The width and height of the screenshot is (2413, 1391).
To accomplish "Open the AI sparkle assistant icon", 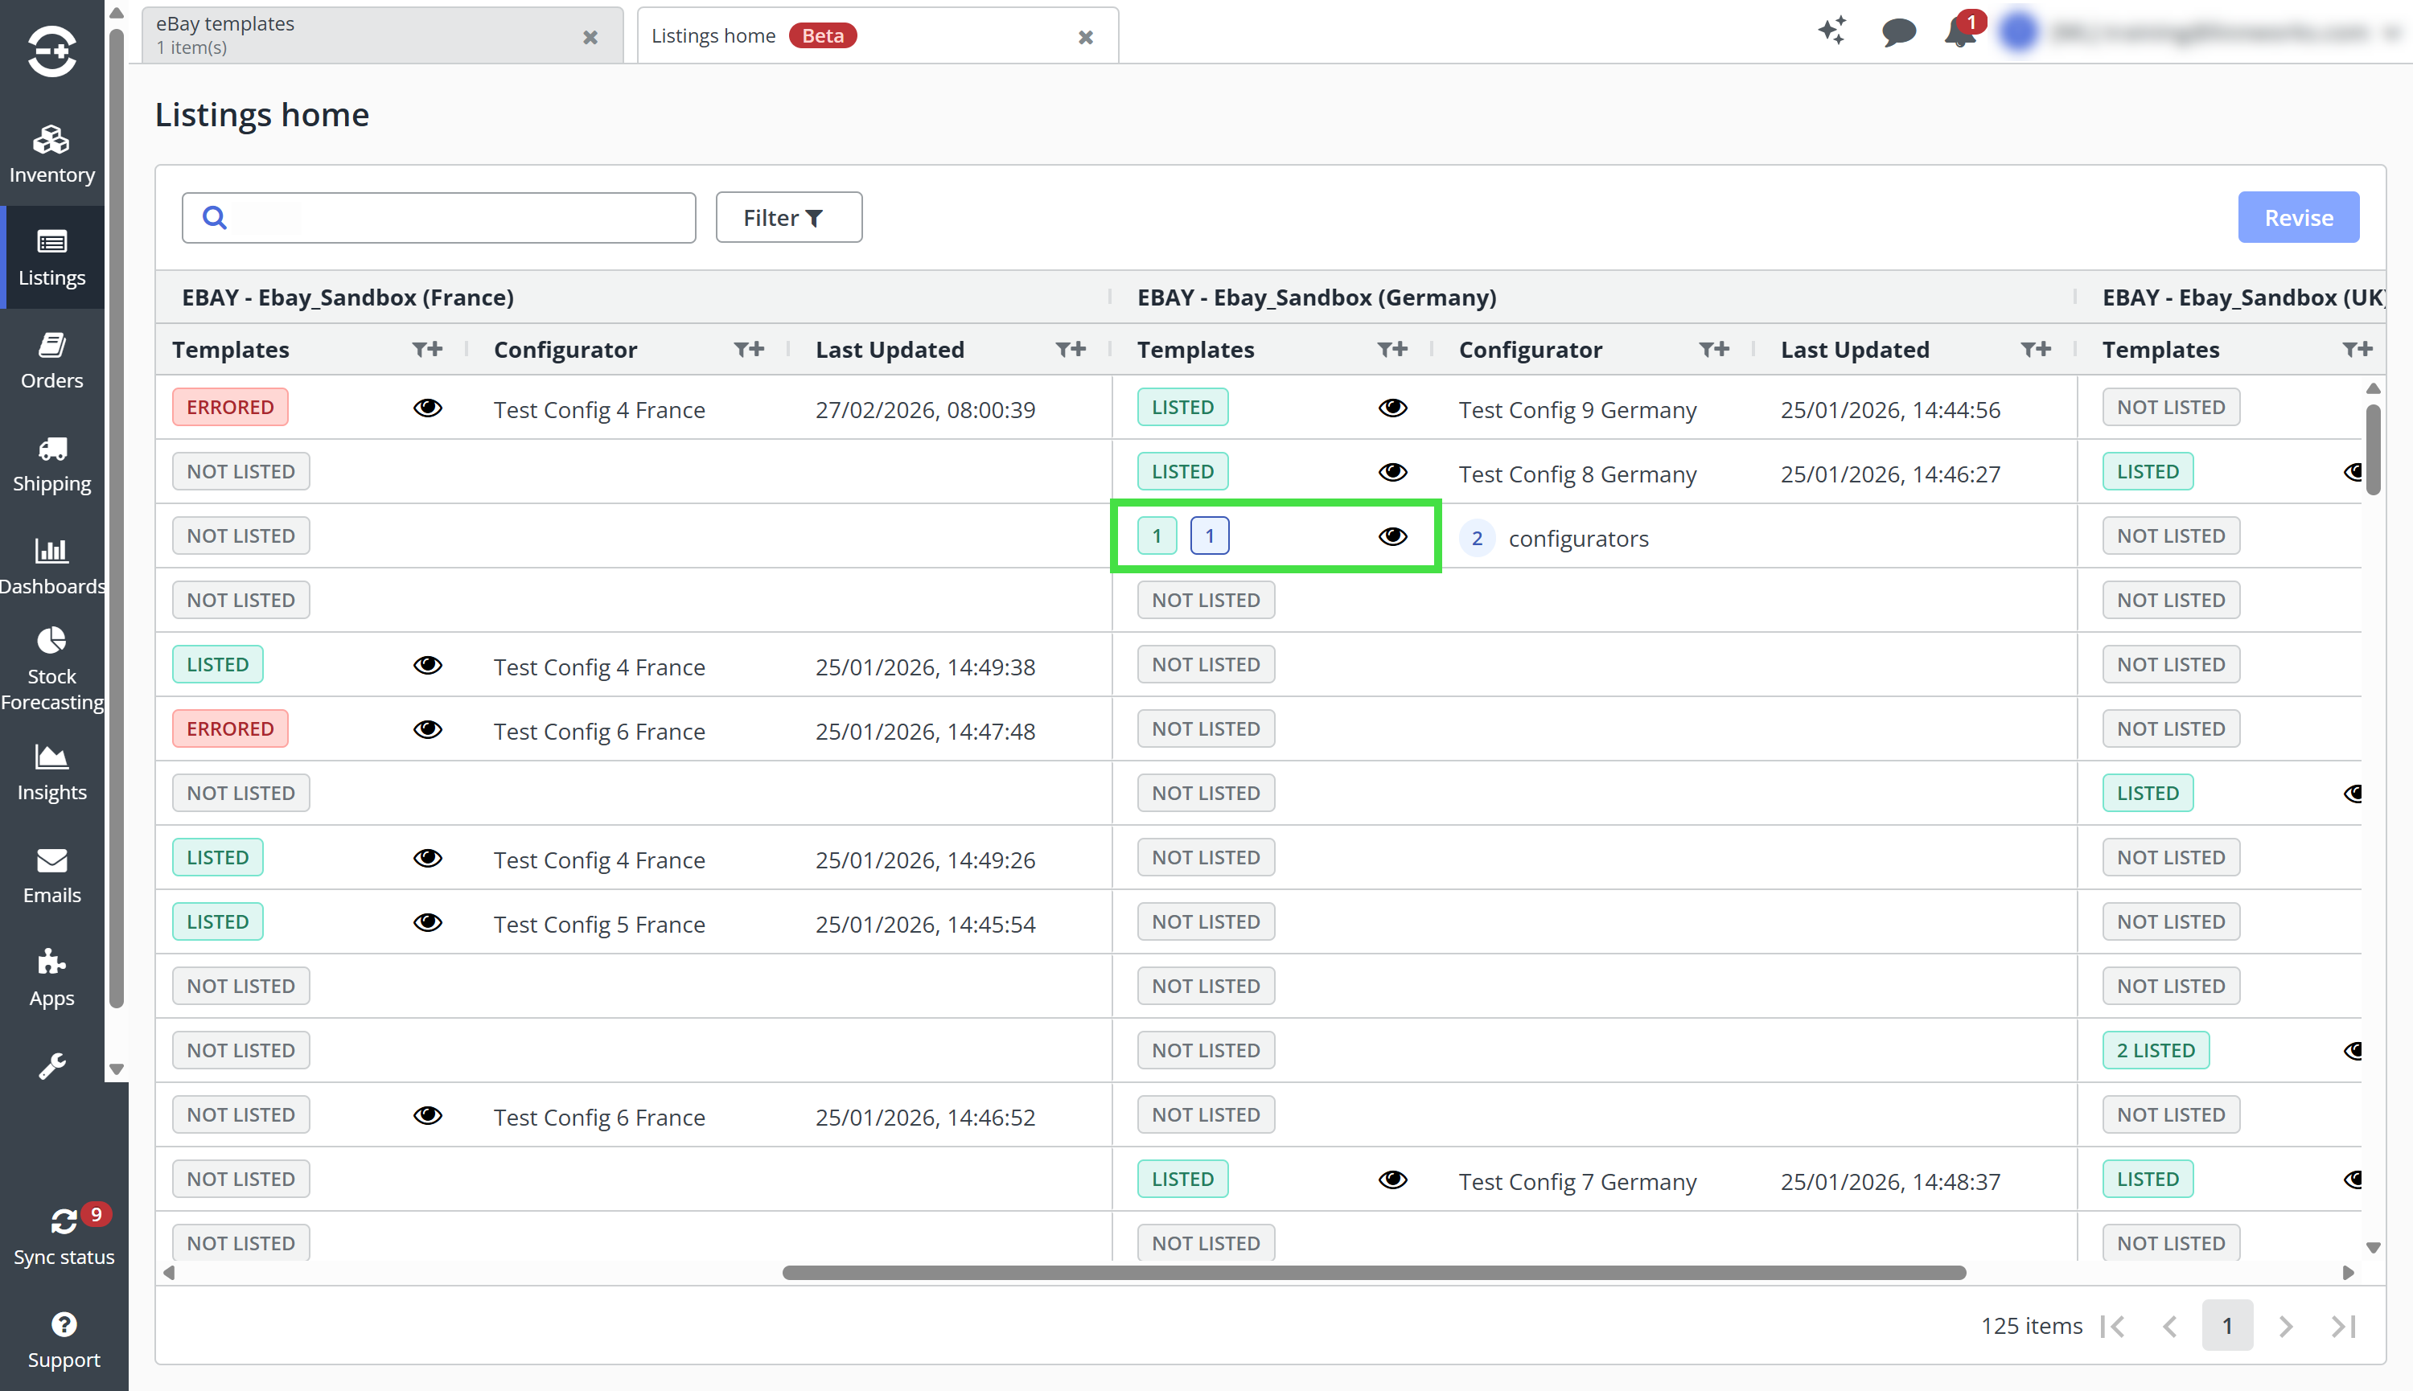I will click(1832, 30).
